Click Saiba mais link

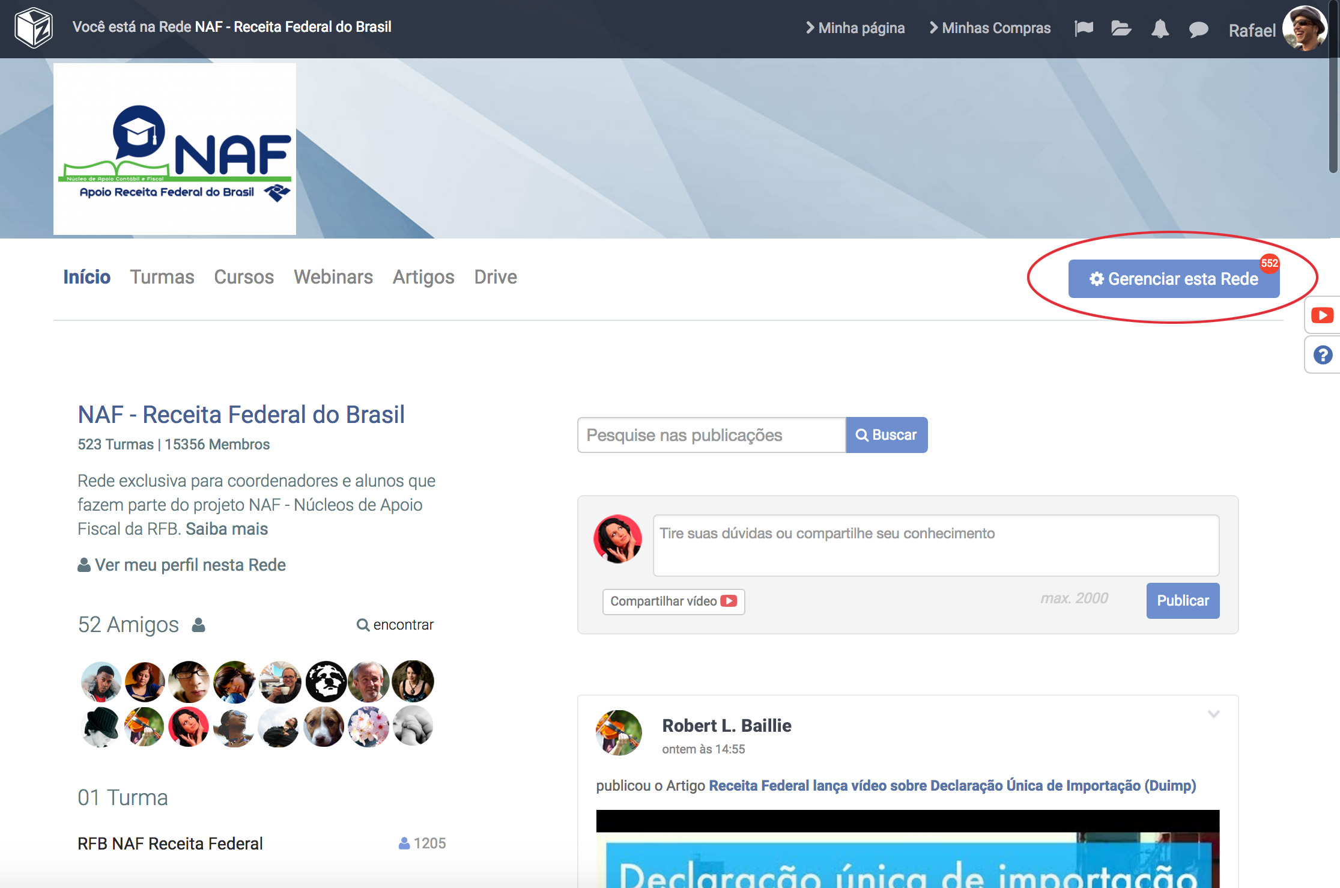tap(226, 529)
